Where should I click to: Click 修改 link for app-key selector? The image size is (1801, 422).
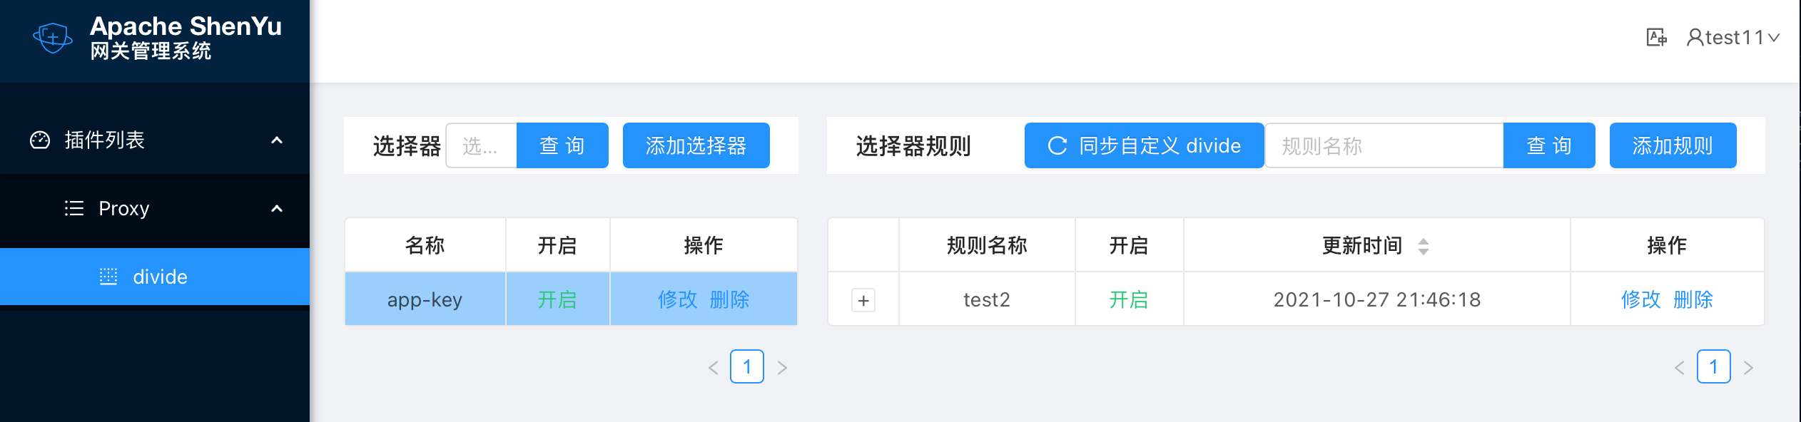pyautogui.click(x=677, y=299)
